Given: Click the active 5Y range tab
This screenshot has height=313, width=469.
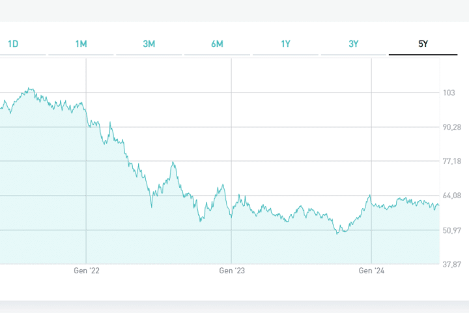Looking at the screenshot, I should pyautogui.click(x=423, y=44).
